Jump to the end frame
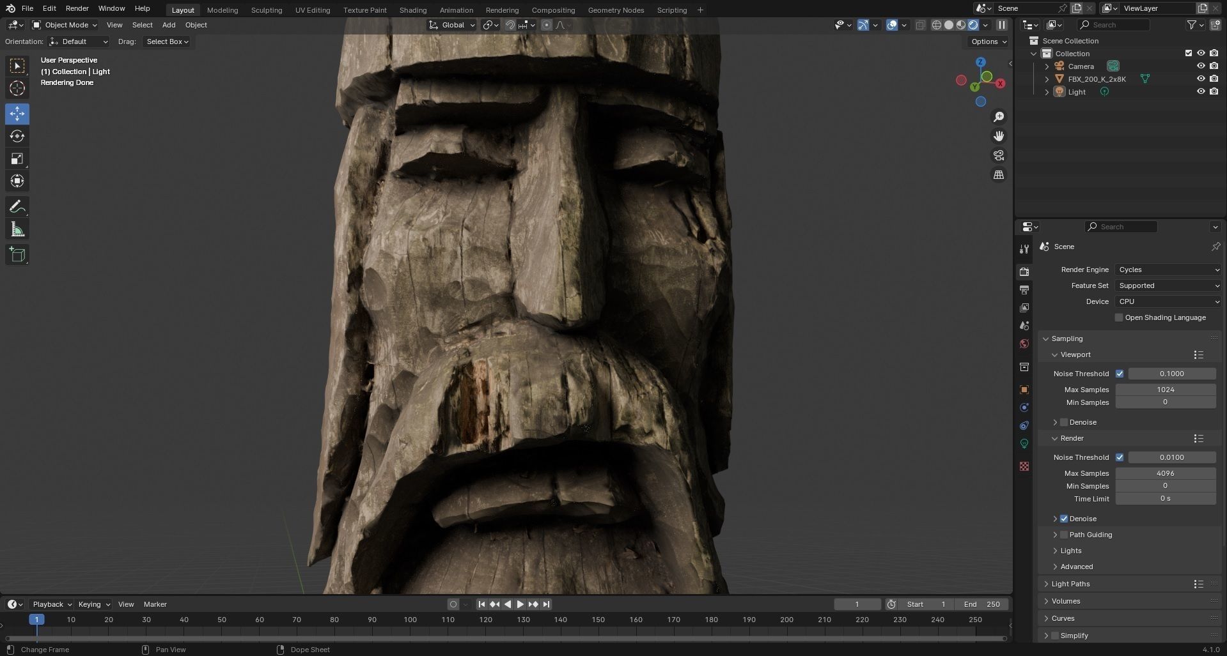Viewport: 1227px width, 656px height. (x=547, y=604)
